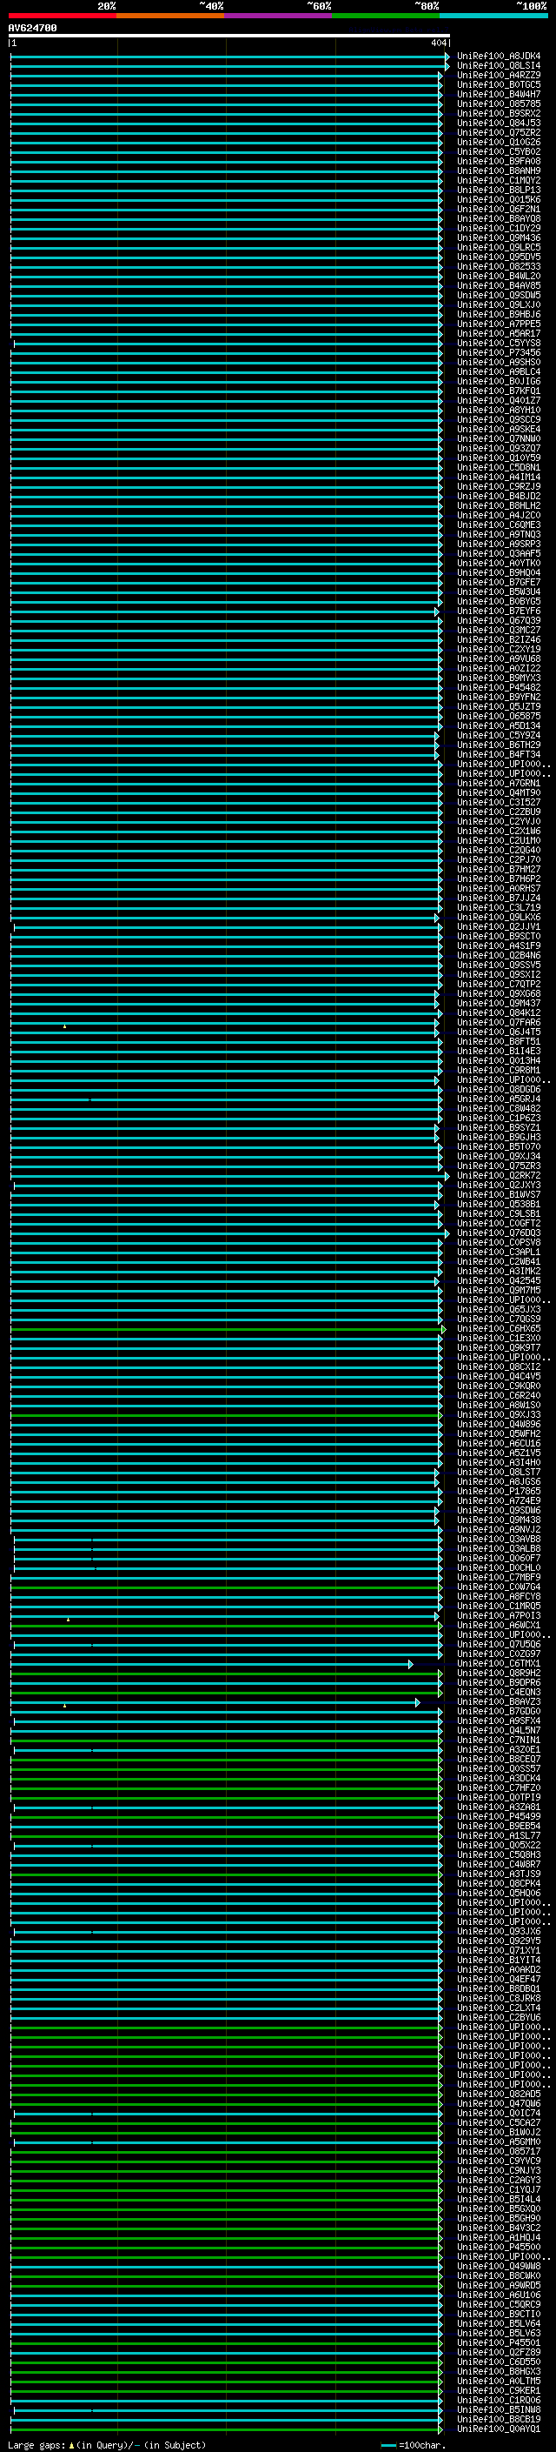The image size is (556, 2452).
Task: Click the UniRef100_B8LP13 label
Action: pos(499,190)
